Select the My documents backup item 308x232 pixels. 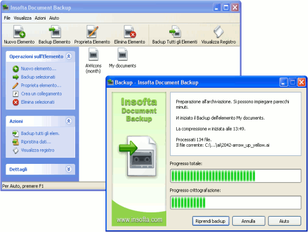click(x=123, y=58)
